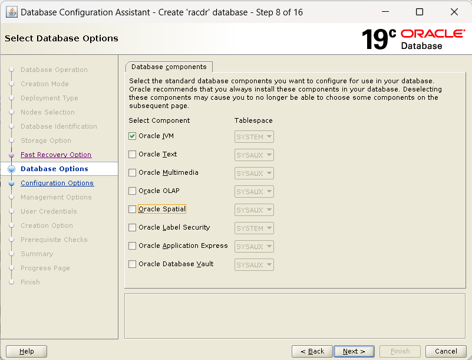Click the Storage Option step
The width and height of the screenshot is (472, 360).
(x=46, y=140)
